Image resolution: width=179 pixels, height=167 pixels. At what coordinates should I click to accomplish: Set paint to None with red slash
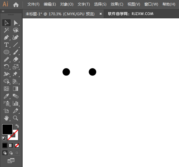[17, 146]
